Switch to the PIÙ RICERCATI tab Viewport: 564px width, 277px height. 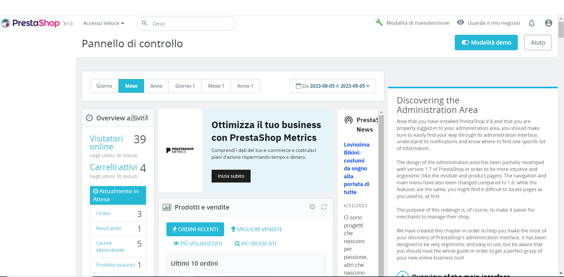pyautogui.click(x=256, y=244)
